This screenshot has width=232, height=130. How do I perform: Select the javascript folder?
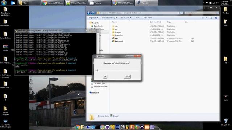119,35
